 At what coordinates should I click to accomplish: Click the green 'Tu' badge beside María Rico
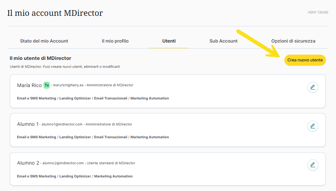(x=47, y=85)
